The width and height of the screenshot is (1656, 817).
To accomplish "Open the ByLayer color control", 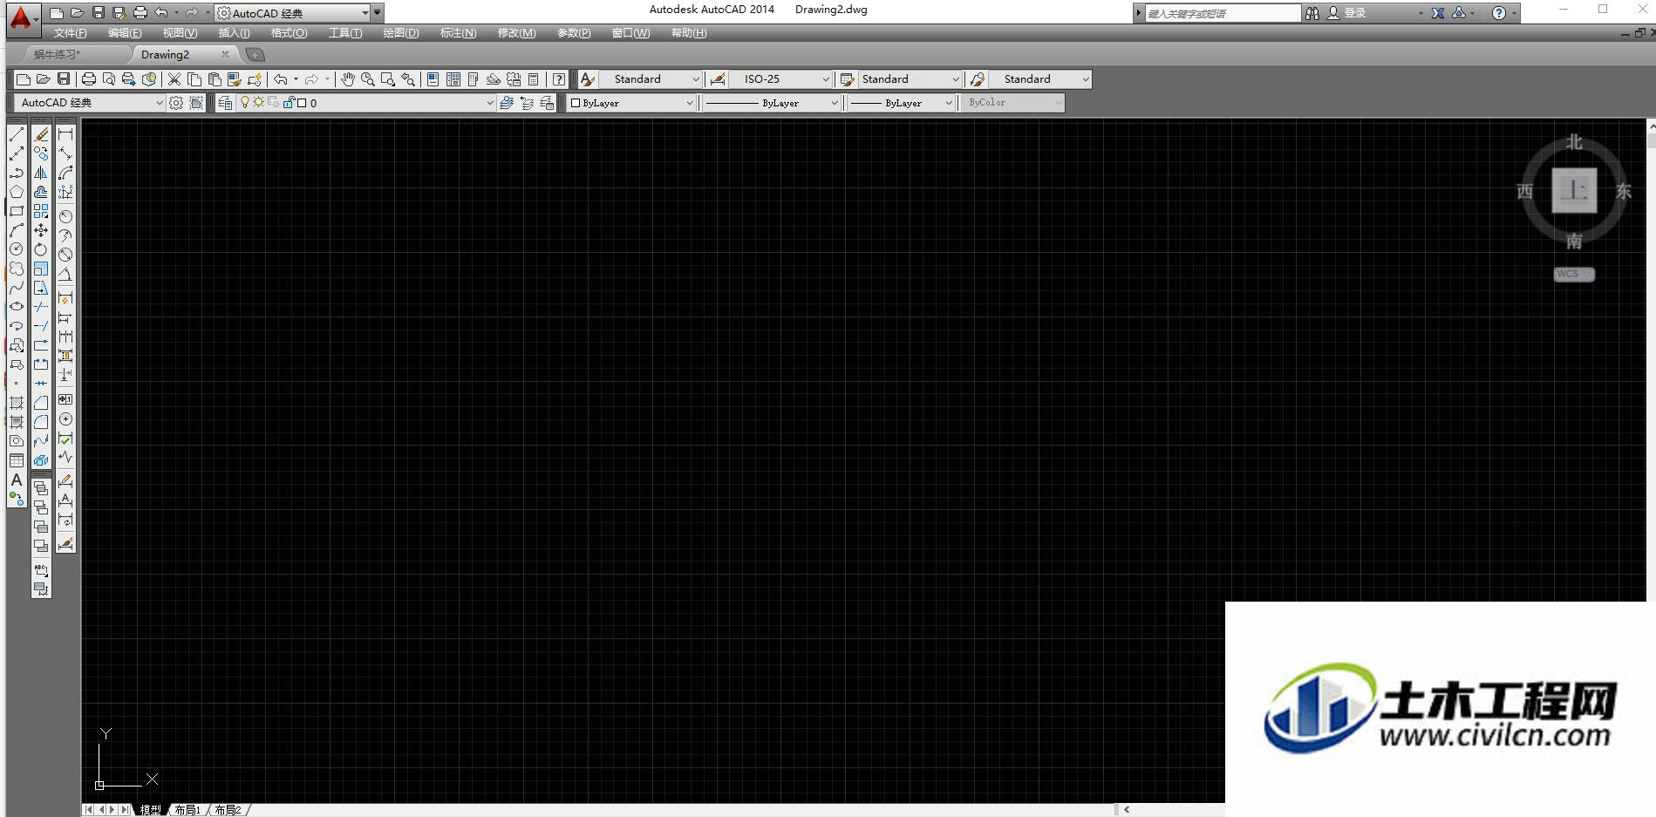I will [631, 103].
